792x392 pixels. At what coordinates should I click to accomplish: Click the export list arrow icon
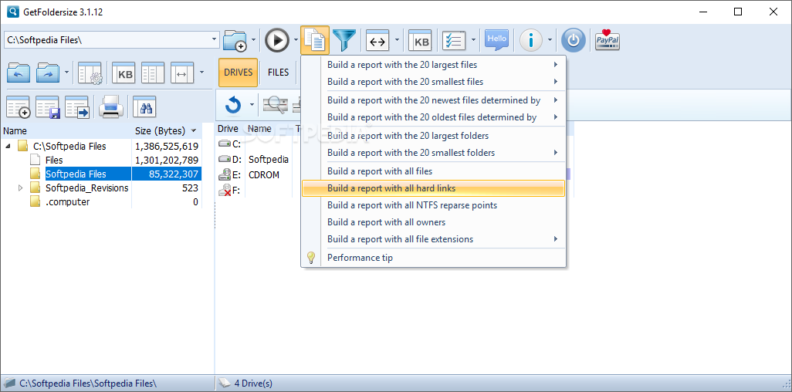point(76,106)
